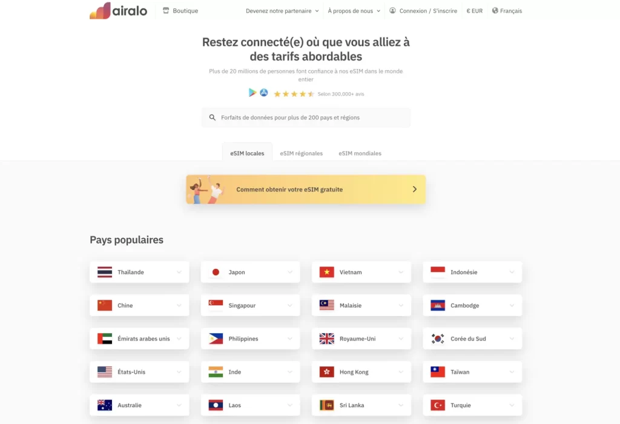Select Français language option
Screen dimensions: 620x424
[510, 11]
